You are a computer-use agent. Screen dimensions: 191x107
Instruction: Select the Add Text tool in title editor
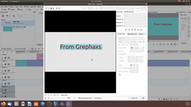(49, 8)
